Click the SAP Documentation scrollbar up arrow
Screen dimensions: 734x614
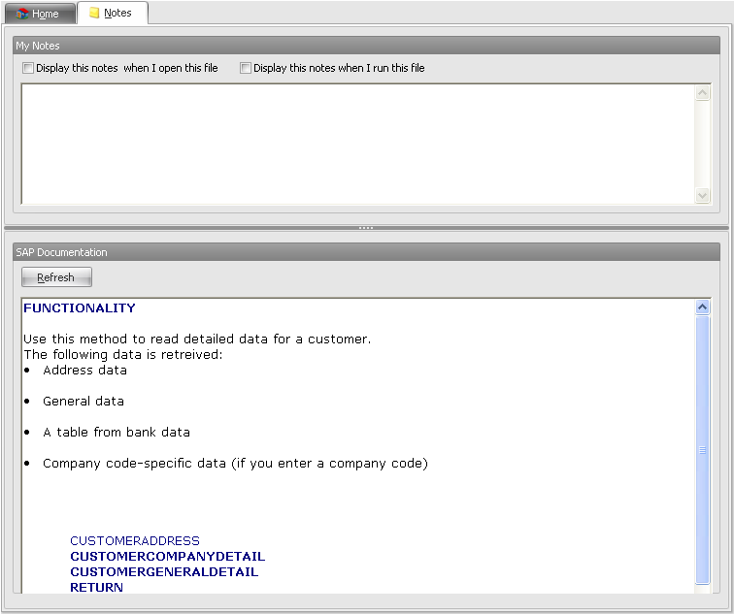pyautogui.click(x=703, y=307)
